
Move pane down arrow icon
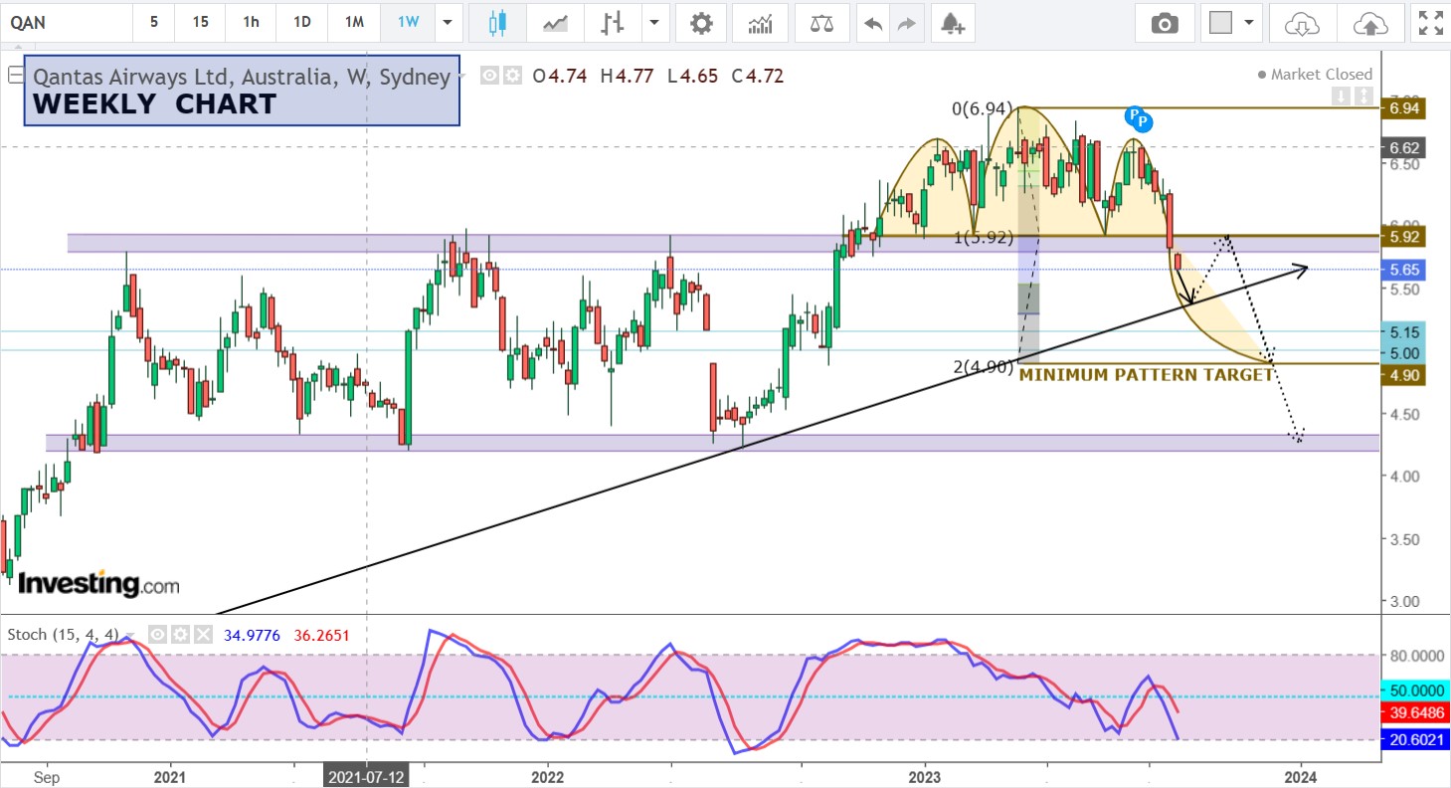1343,97
